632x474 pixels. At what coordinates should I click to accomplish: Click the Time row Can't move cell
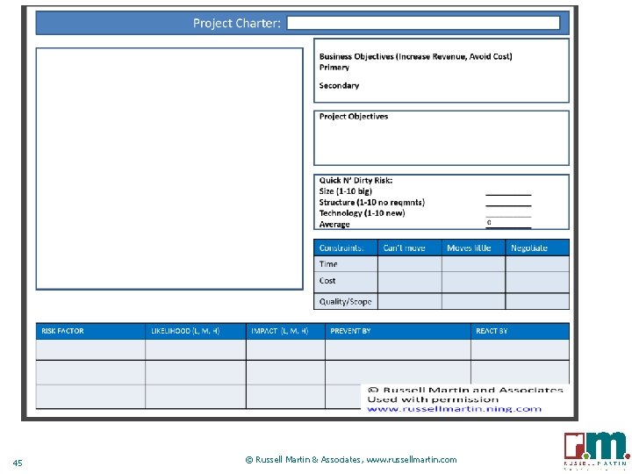[x=410, y=264]
